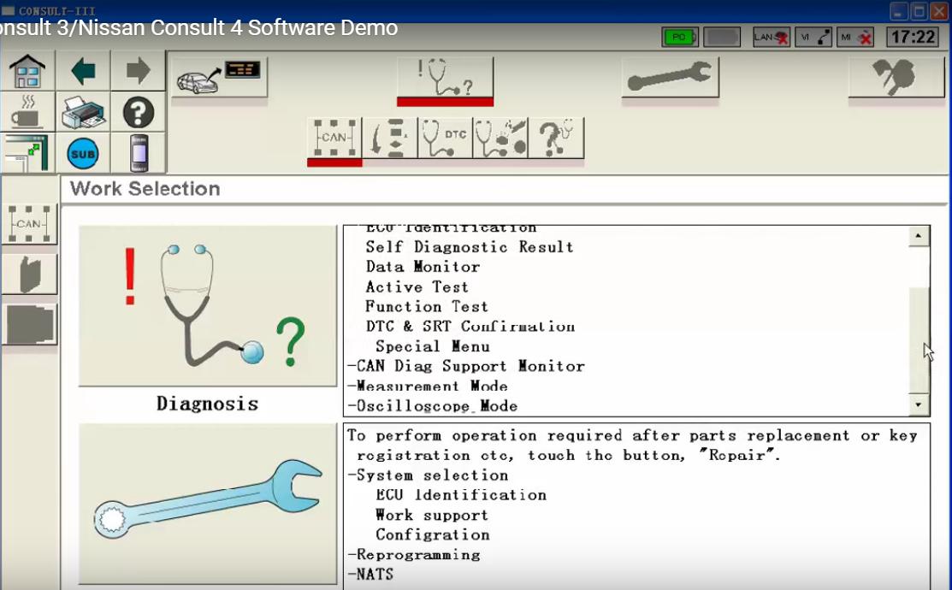Select Self Diagnostic Result in the list

pyautogui.click(x=470, y=247)
